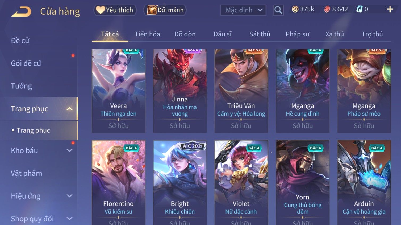Expand Shop quy đổi section
This screenshot has width=401, height=225.
(69, 219)
